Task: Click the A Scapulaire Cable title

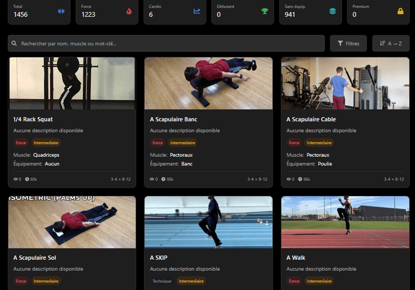Action: click(x=311, y=119)
